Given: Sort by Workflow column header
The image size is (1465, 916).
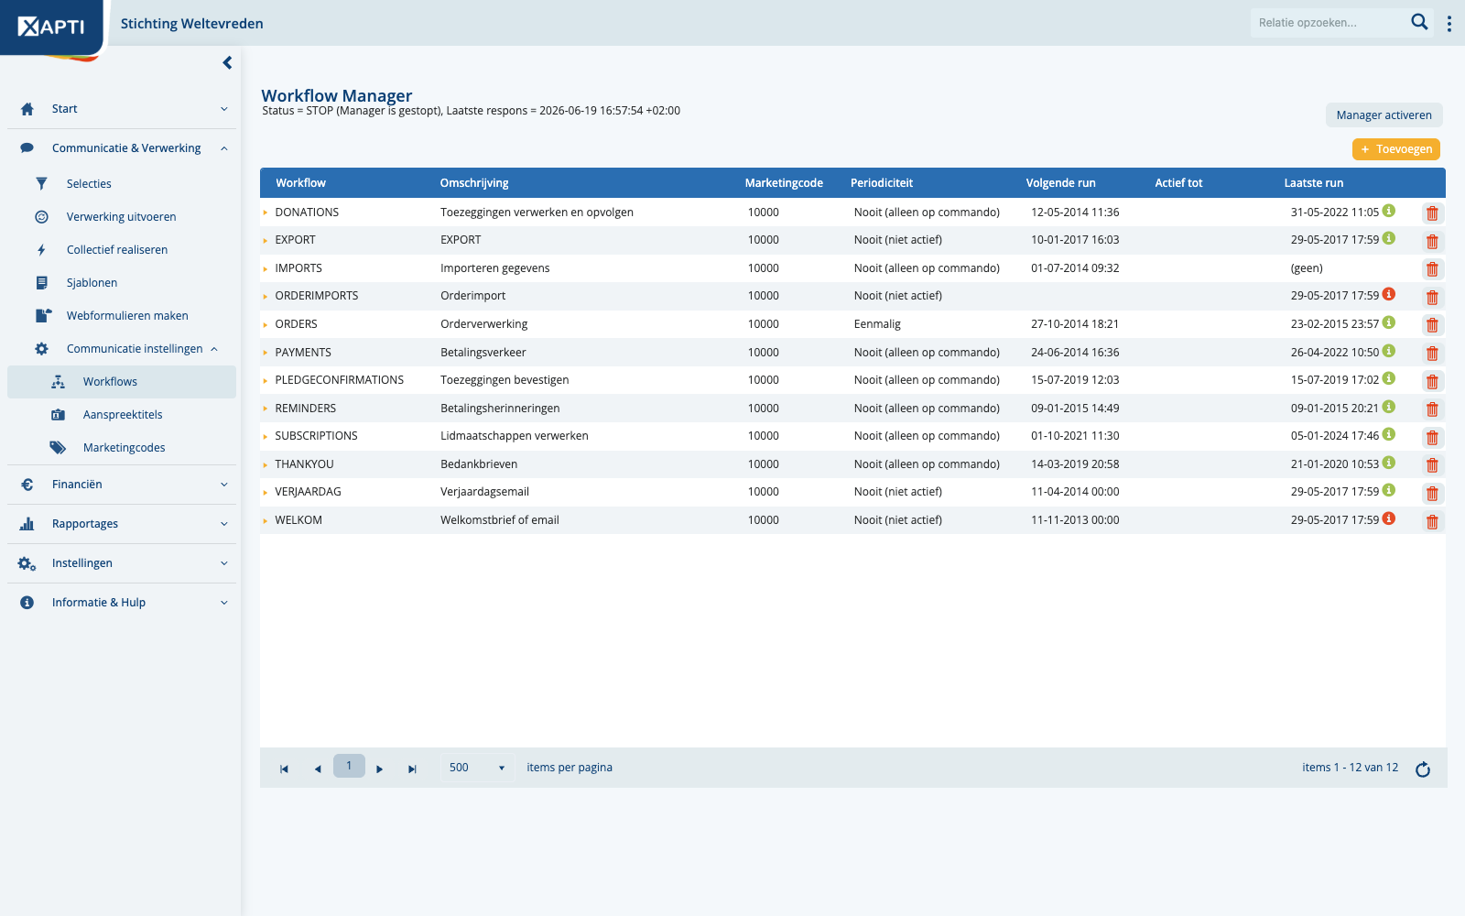Looking at the screenshot, I should point(300,183).
